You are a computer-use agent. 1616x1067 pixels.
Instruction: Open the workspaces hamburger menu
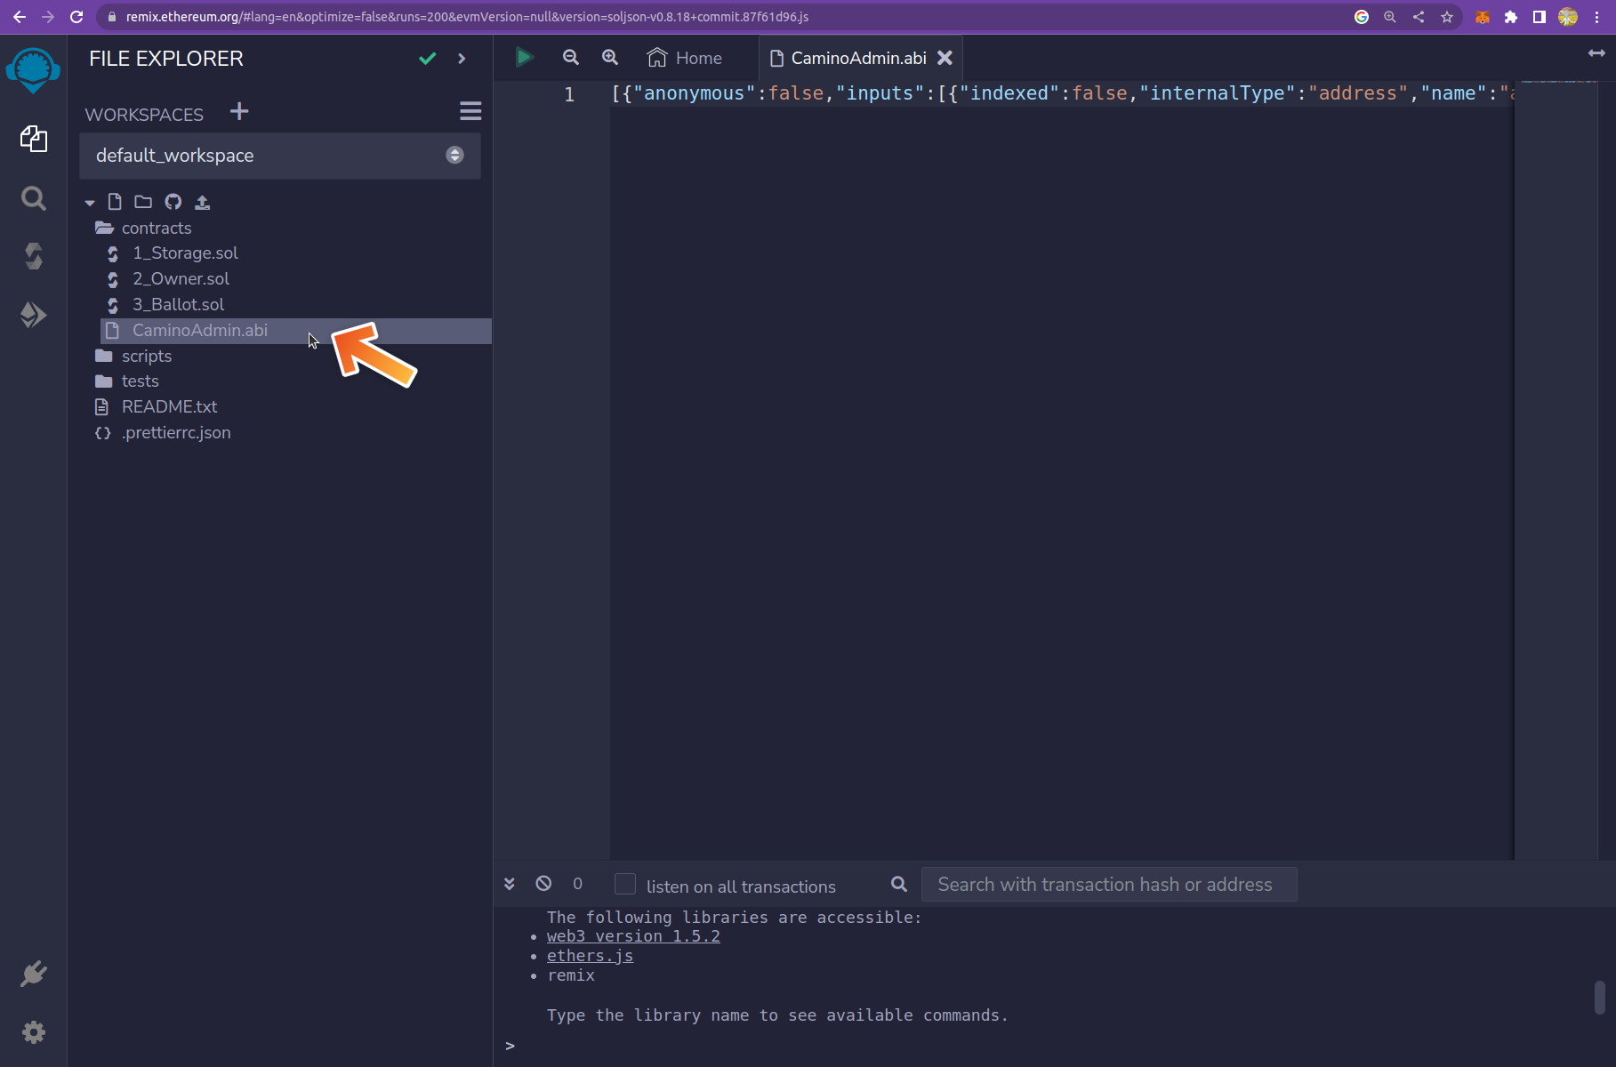470,111
